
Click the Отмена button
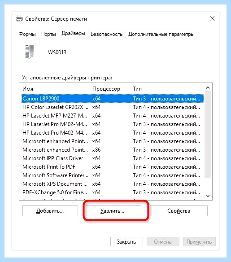pyautogui.click(x=163, y=242)
